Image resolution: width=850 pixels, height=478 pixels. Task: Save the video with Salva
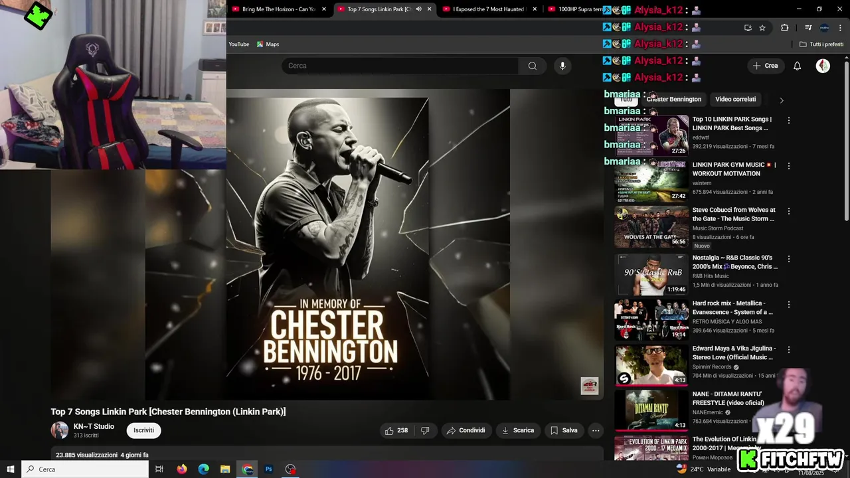pos(564,430)
